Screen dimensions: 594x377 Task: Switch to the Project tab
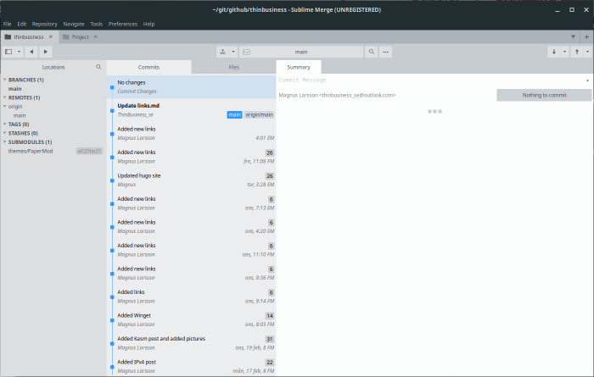pyautogui.click(x=80, y=36)
